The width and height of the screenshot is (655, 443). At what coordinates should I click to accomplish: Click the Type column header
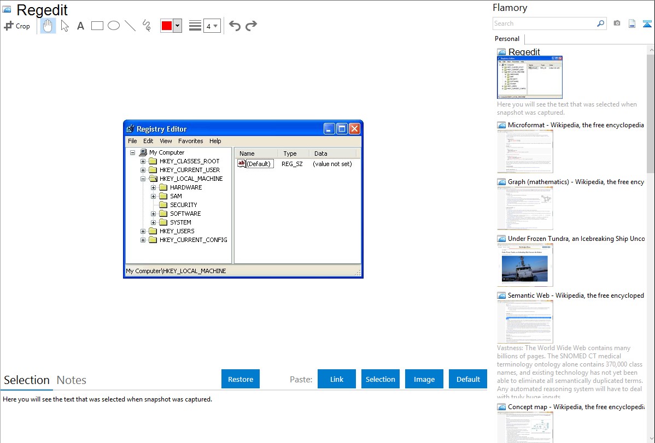[x=293, y=153]
